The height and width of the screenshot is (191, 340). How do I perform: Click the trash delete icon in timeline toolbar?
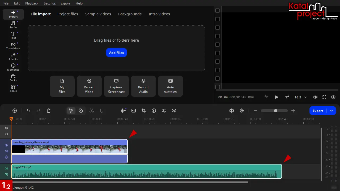(x=49, y=111)
